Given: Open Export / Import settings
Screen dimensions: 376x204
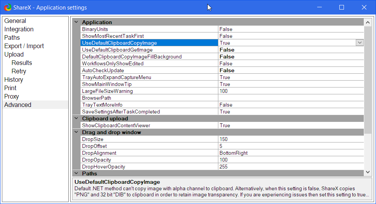Looking at the screenshot, I should pyautogui.click(x=24, y=46).
